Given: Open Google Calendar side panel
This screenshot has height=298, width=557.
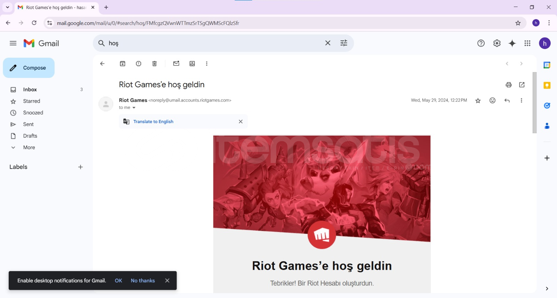Looking at the screenshot, I should [547, 65].
